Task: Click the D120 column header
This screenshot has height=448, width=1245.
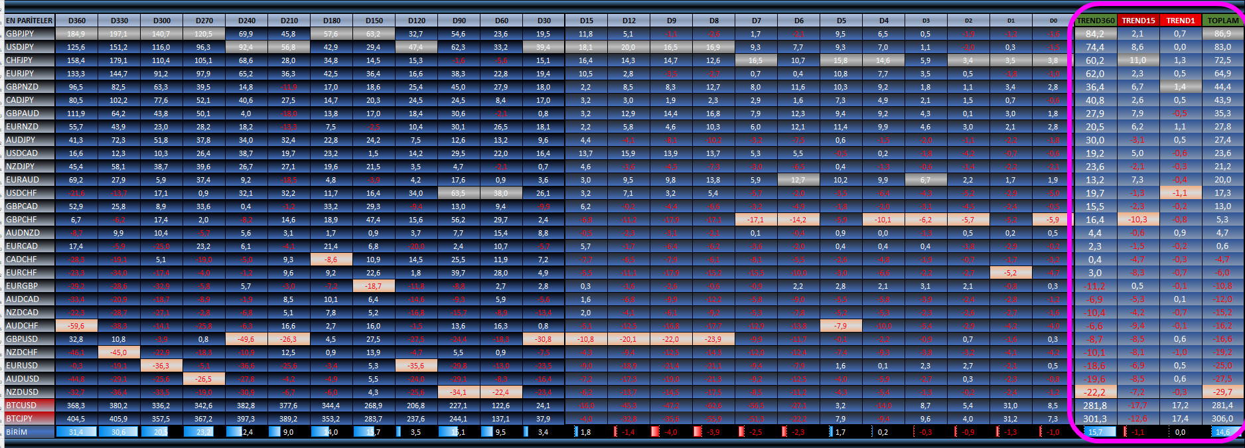Action: point(416,21)
